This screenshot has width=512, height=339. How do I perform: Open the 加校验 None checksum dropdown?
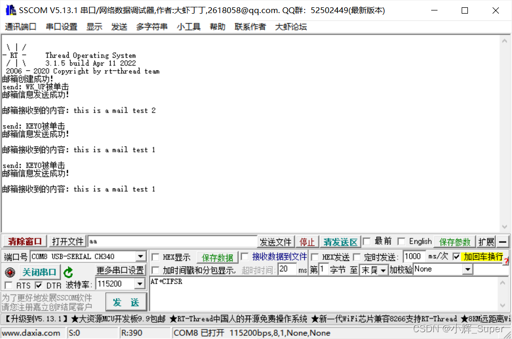pos(468,269)
